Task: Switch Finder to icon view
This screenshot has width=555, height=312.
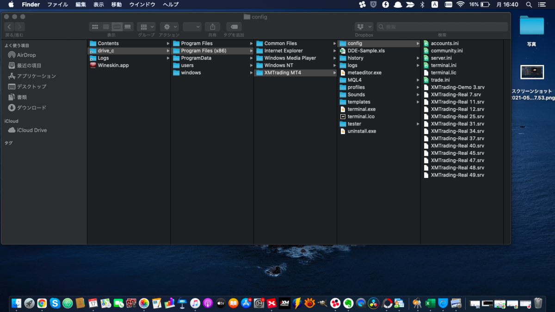Action: (x=95, y=26)
